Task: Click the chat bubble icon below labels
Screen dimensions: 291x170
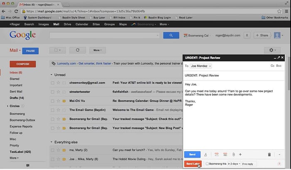Action: pyautogui.click(x=28, y=165)
